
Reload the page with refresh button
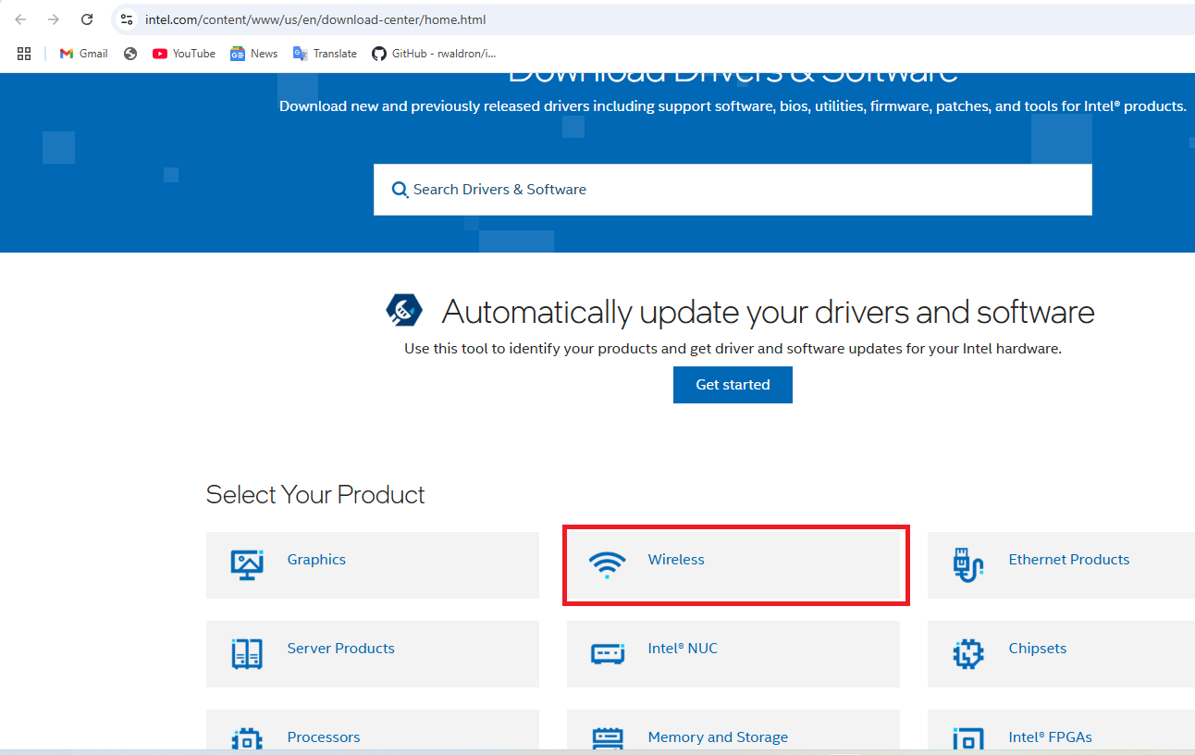click(87, 19)
